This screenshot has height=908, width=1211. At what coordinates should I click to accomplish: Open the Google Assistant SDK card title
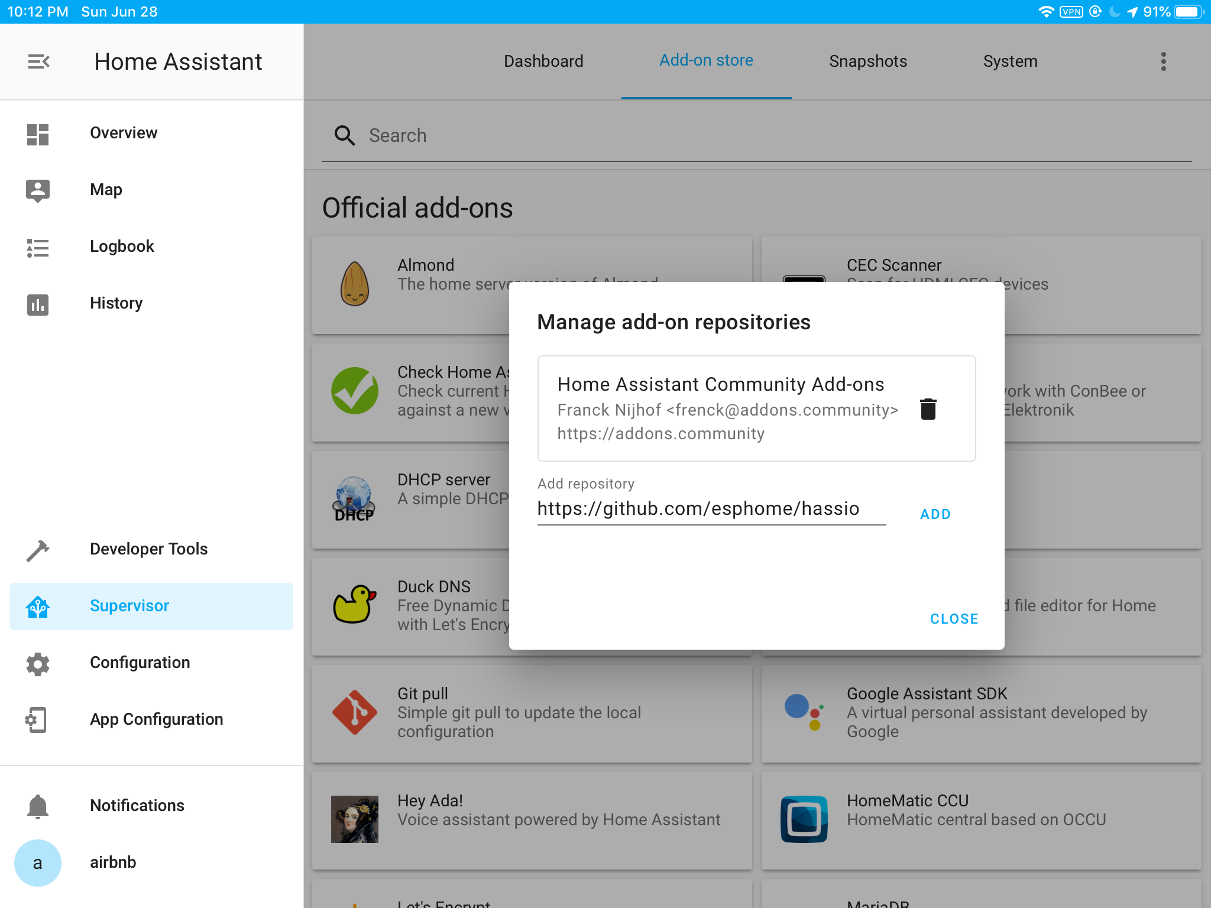pos(927,693)
